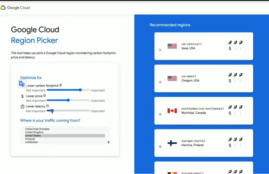The height and width of the screenshot is (174, 269).
Task: Click the Region Picker title
Action: click(x=35, y=41)
